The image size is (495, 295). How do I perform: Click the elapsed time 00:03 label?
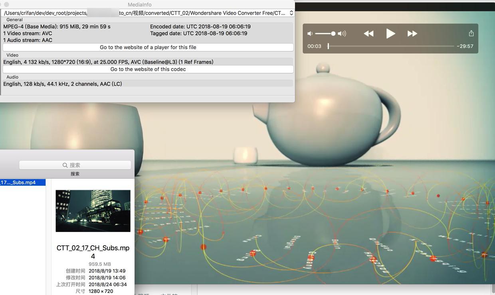[314, 46]
